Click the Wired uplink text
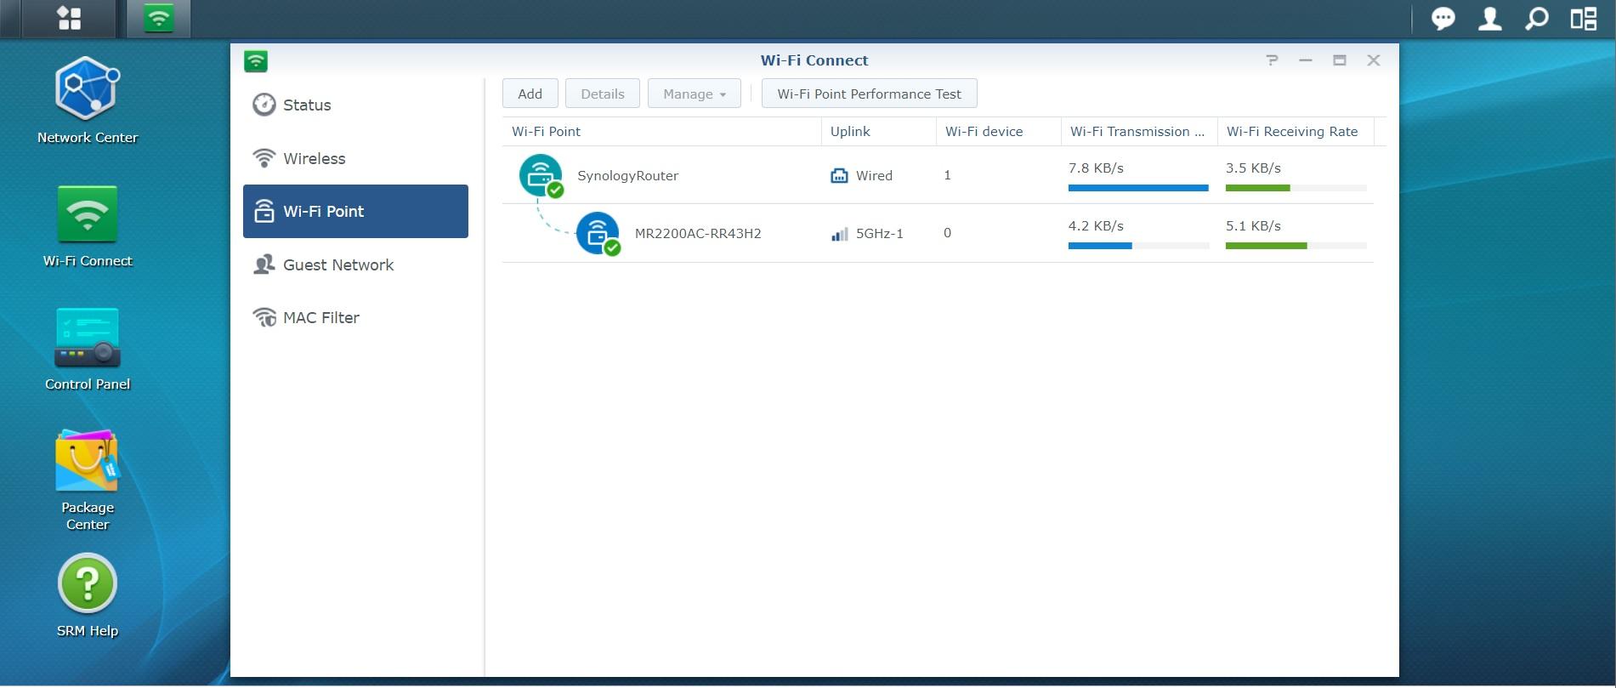The image size is (1616, 688). pos(874,176)
